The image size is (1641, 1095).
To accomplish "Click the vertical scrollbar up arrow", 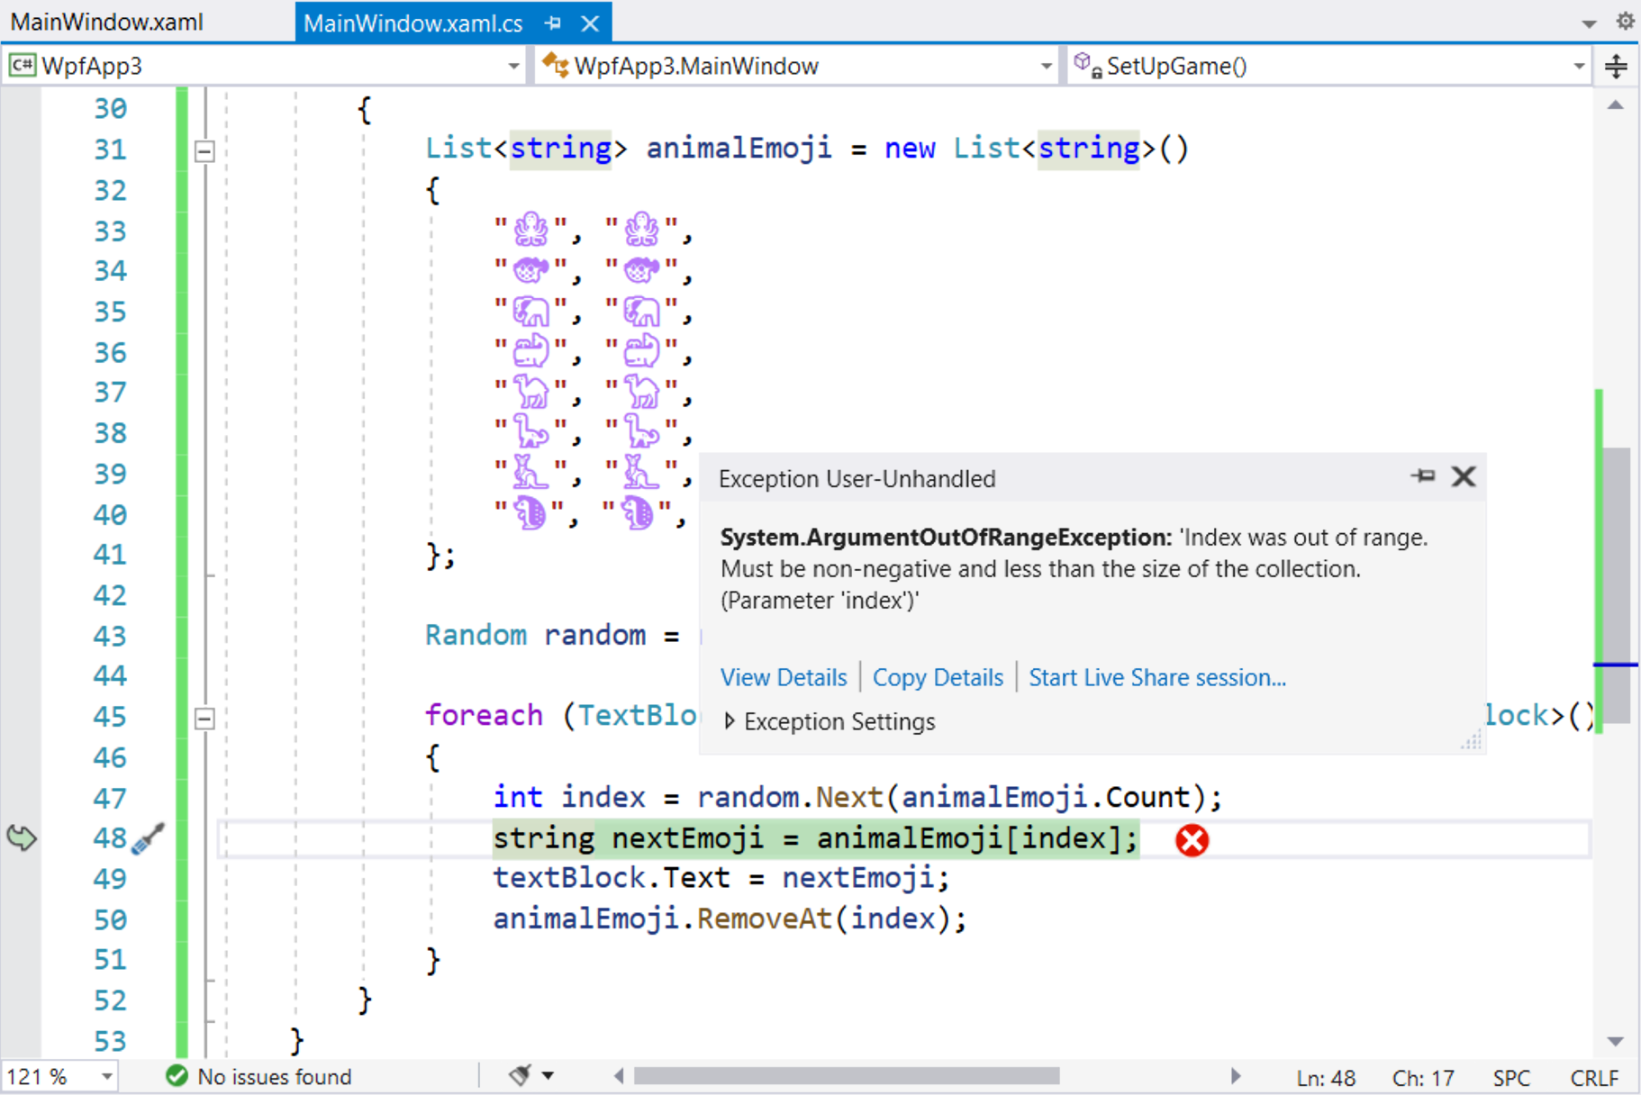I will click(1616, 105).
